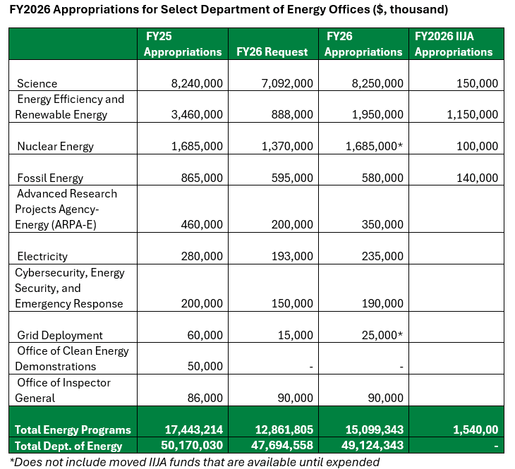515x469 pixels.
Task: Click the FY2026 IIJA Appropriations header
Action: [x=454, y=44]
